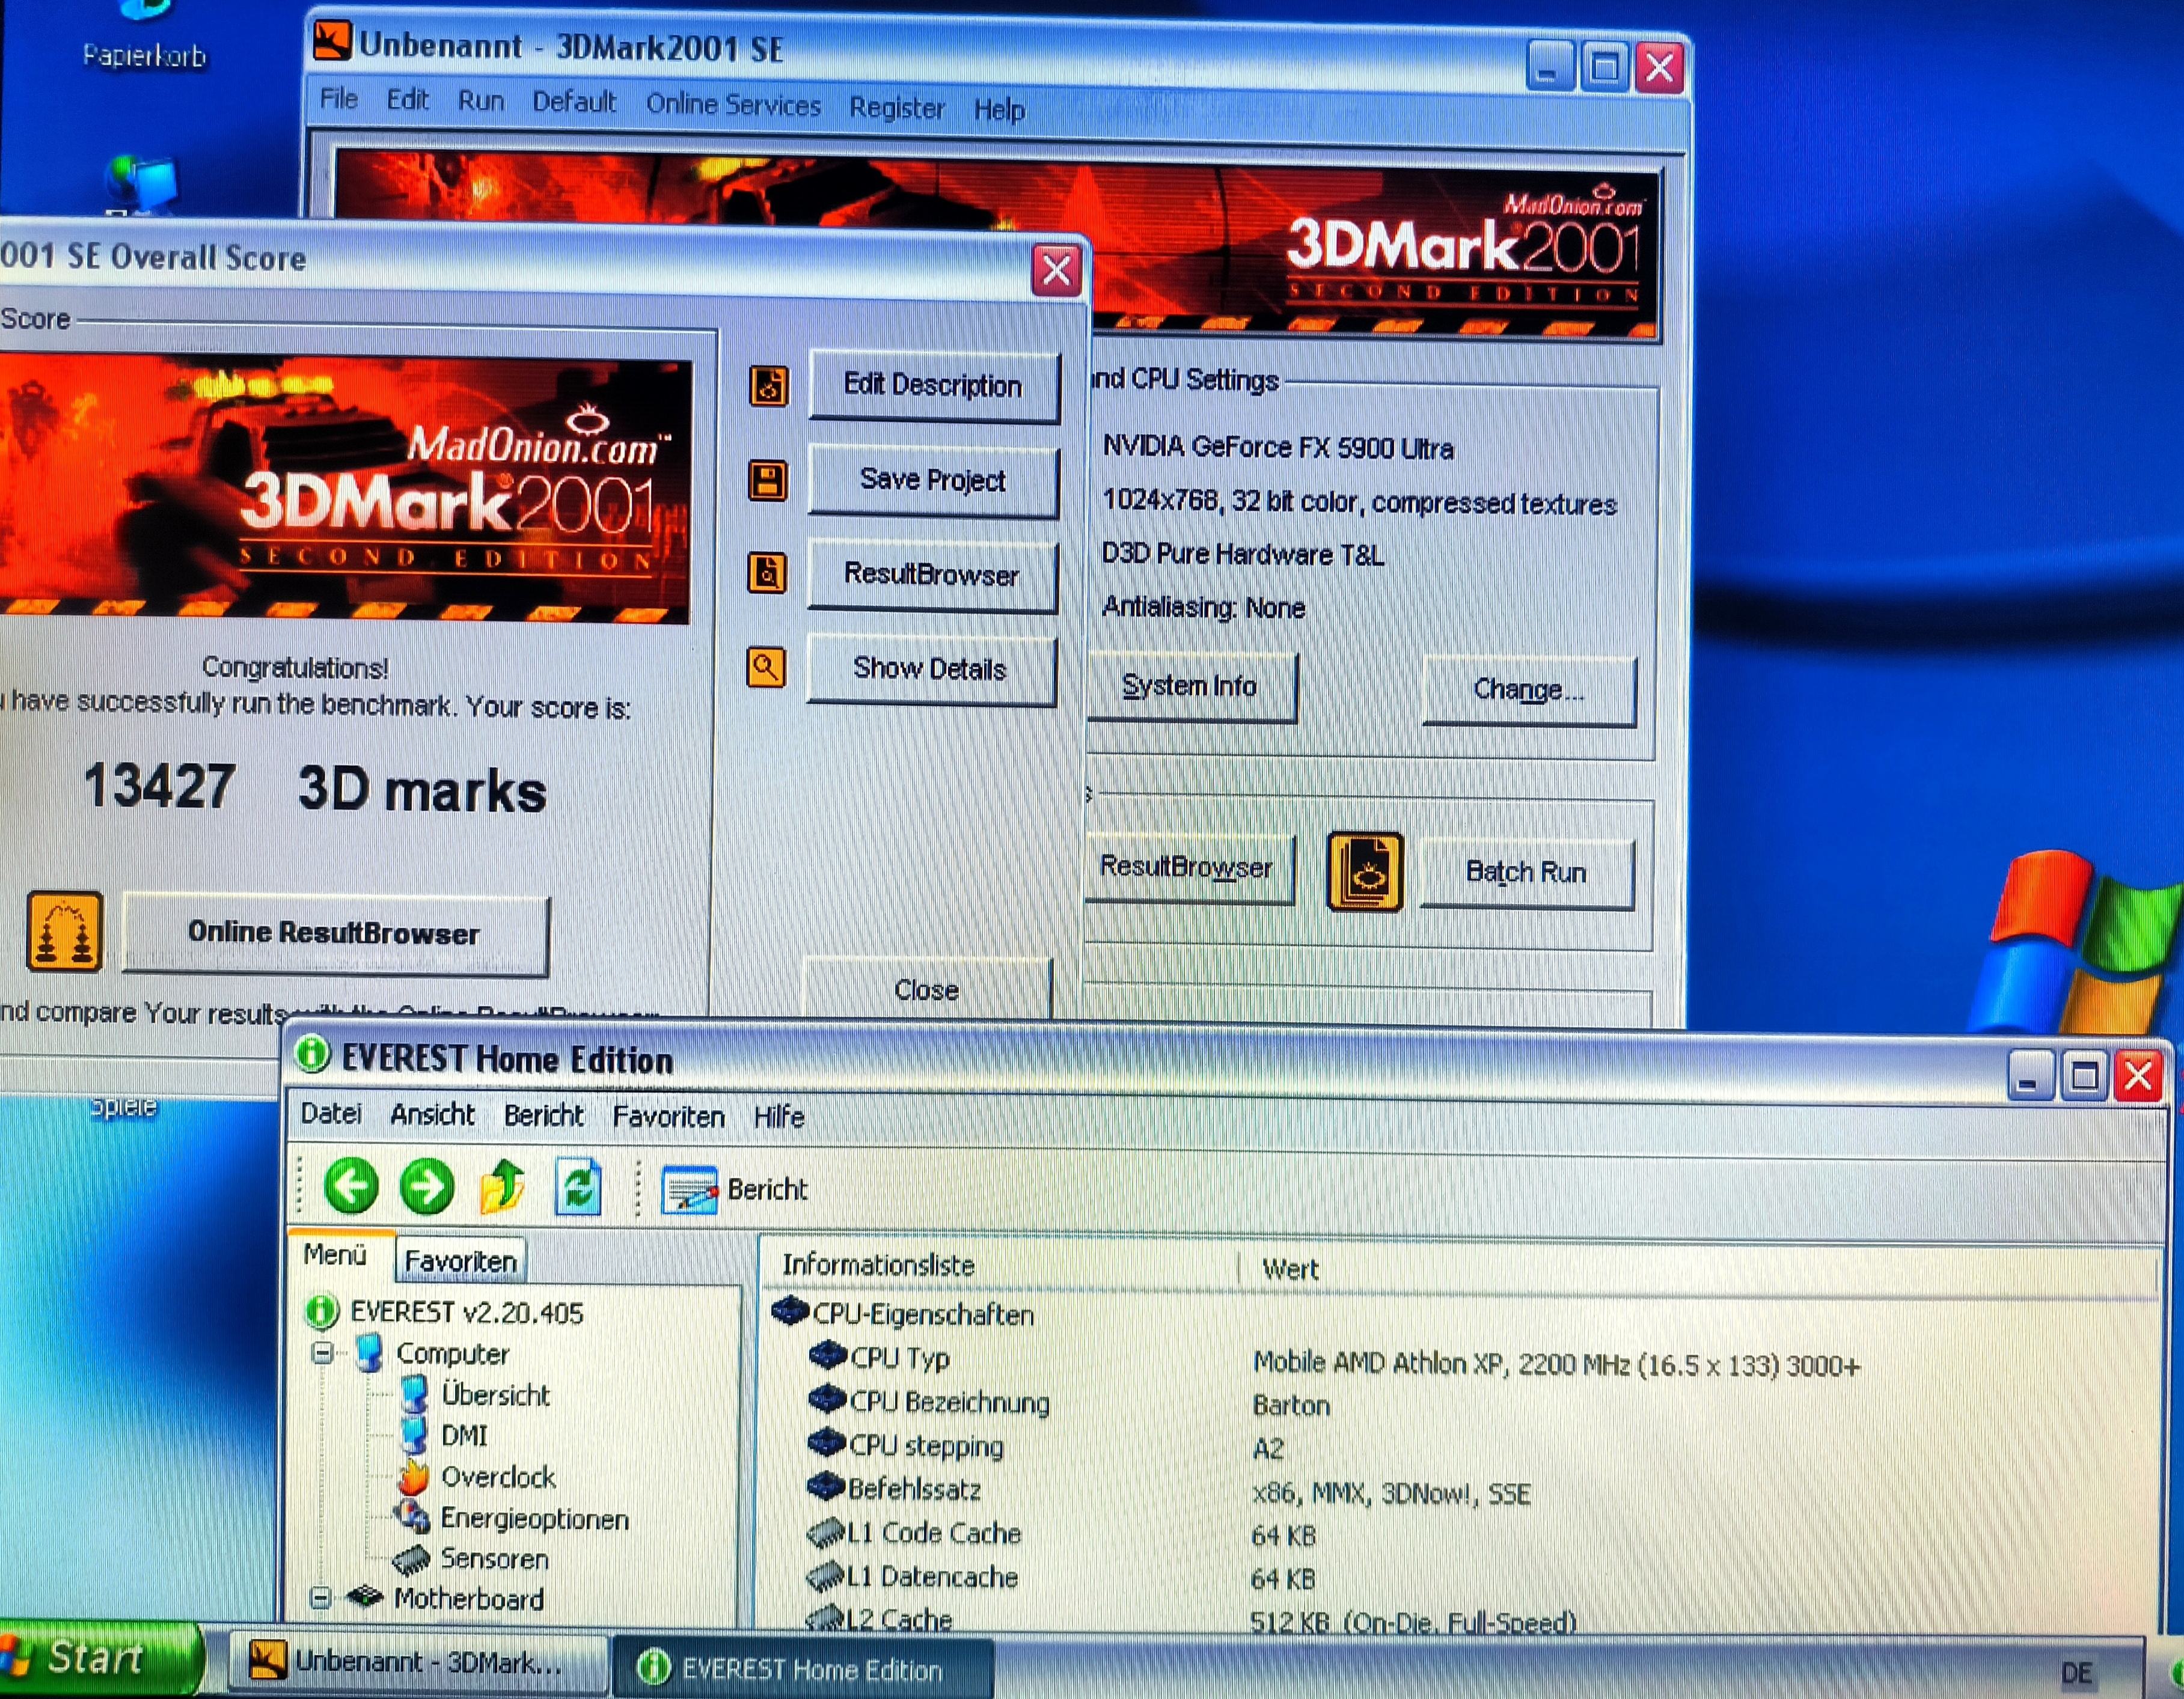Click the EVEREST forward arrow
The height and width of the screenshot is (1699, 2184).
427,1187
